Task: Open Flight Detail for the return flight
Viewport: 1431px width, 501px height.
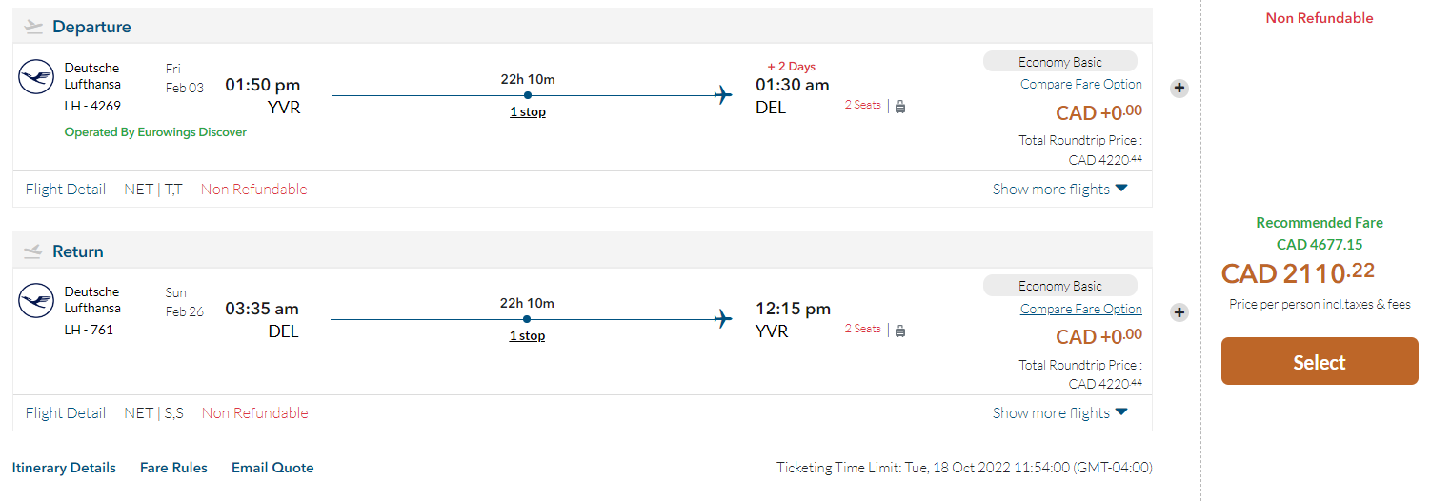Action: coord(65,412)
